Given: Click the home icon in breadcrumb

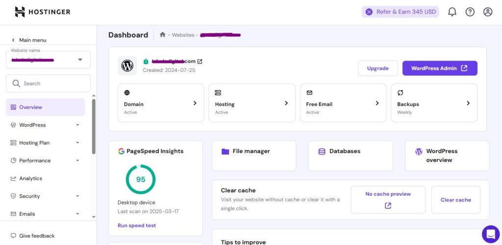Looking at the screenshot, I should point(162,35).
